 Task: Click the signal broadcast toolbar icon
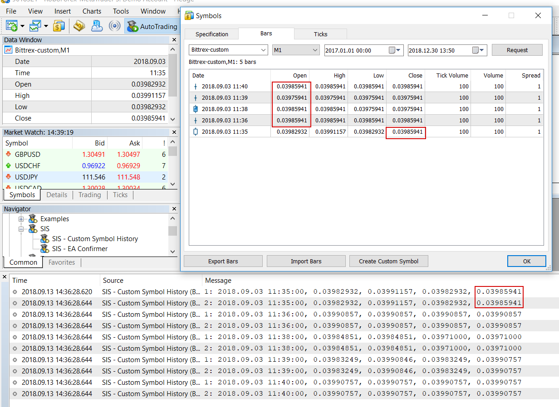tap(115, 26)
